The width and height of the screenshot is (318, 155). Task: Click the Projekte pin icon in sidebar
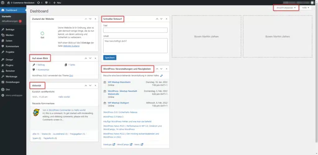(x=2, y=52)
